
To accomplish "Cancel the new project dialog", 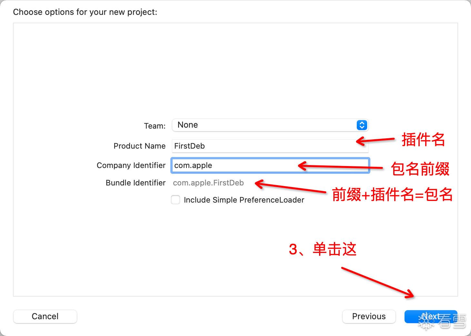I will 45,316.
